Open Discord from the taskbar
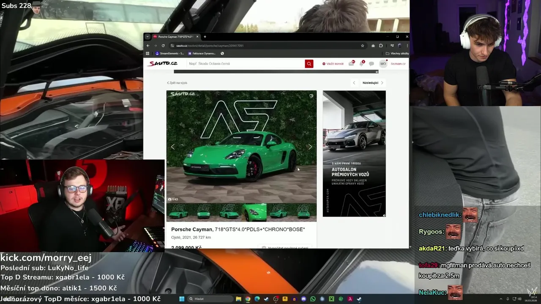 [x=303, y=299]
